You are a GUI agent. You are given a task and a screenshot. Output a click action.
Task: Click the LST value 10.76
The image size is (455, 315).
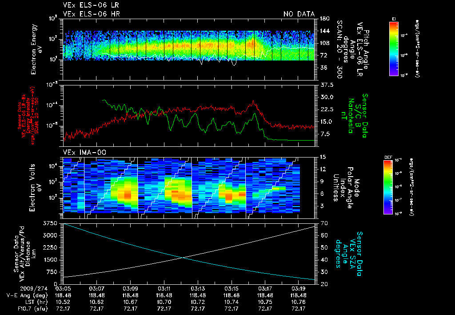coord(299,302)
